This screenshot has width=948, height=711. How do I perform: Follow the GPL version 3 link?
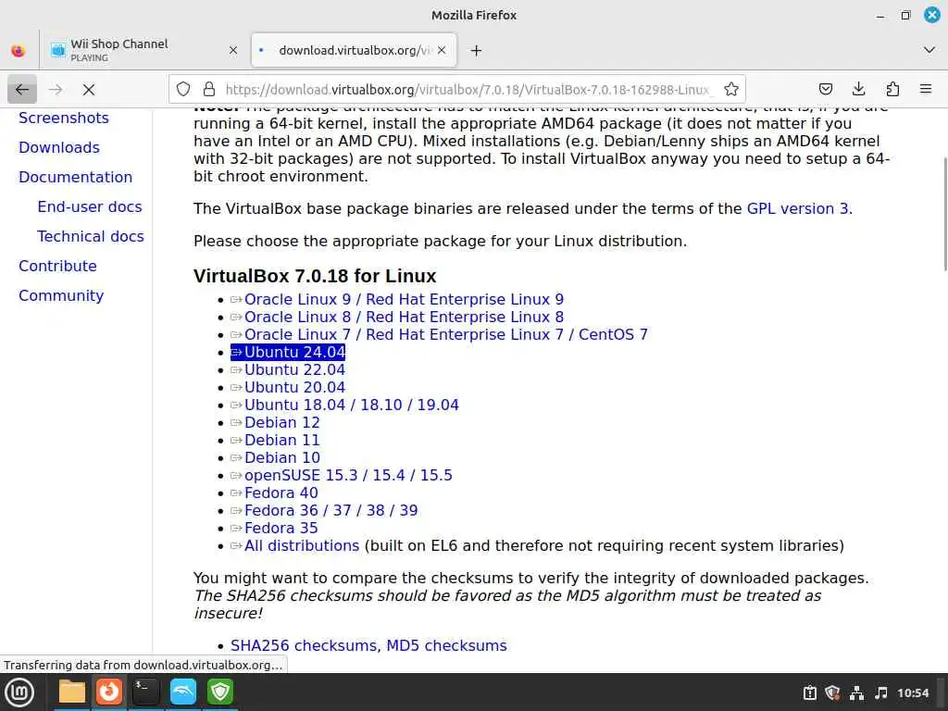coord(797,208)
